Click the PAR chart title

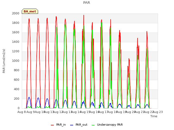(86, 2)
